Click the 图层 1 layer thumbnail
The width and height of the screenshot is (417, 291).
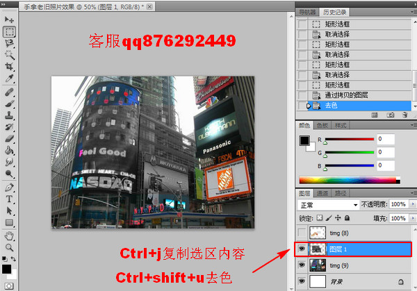click(318, 249)
